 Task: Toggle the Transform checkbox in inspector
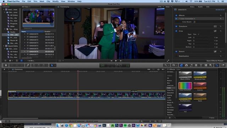(176, 26)
